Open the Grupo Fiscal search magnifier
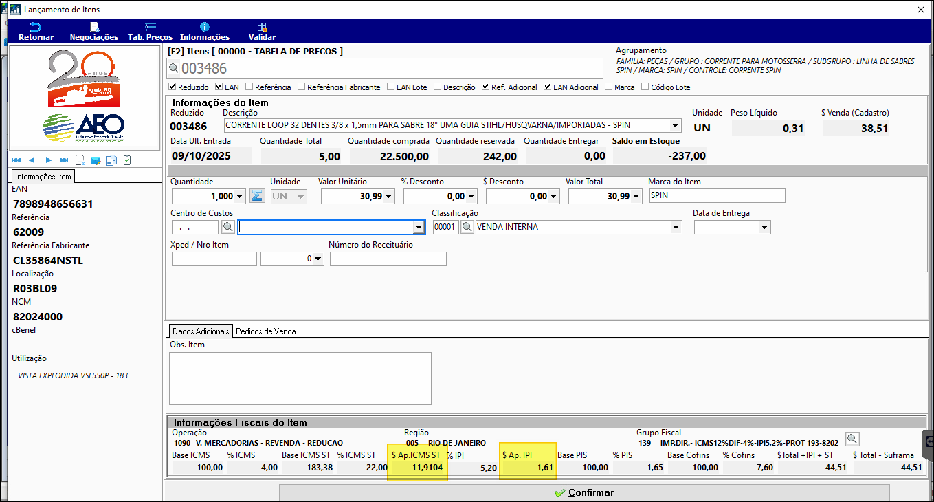The image size is (934, 502). pyautogui.click(x=852, y=439)
